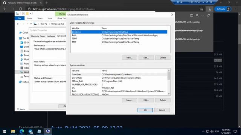Select Downloads in Explorer navigation pane
241x135 pixels.
coord(24,55)
